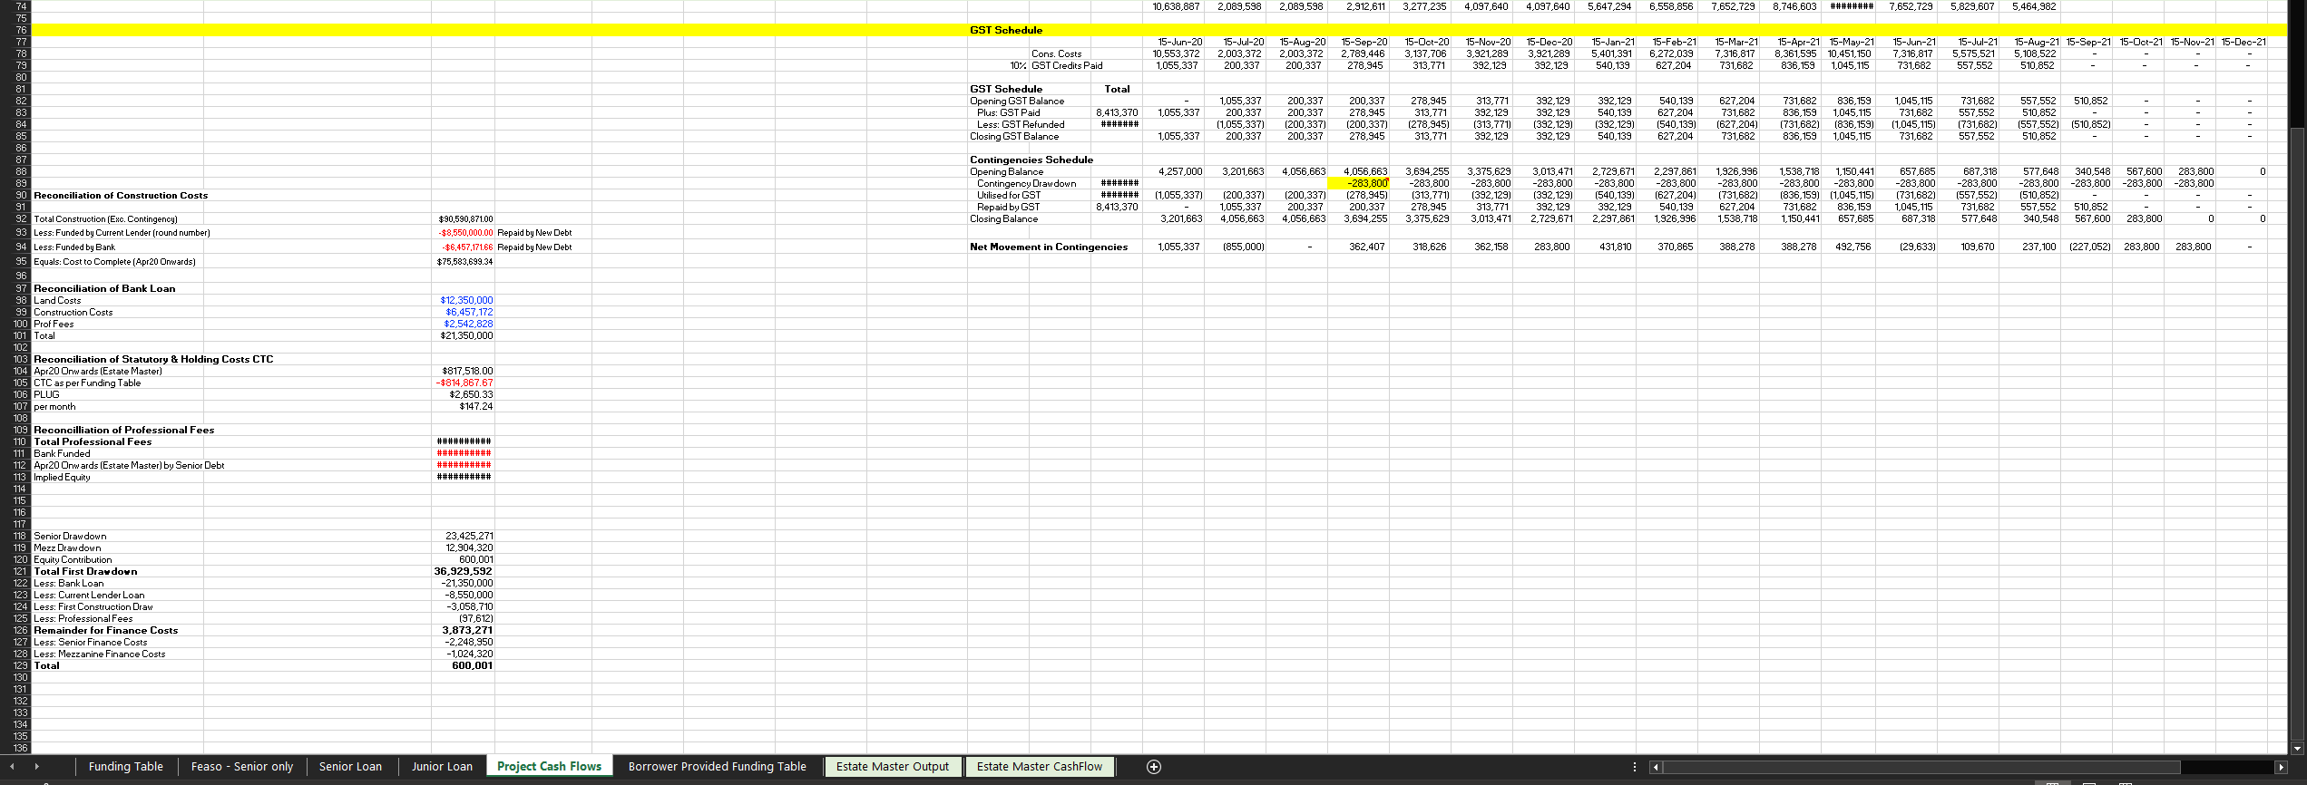Select the Senior Drawdown label
This screenshot has width=2307, height=785.
click(x=70, y=536)
